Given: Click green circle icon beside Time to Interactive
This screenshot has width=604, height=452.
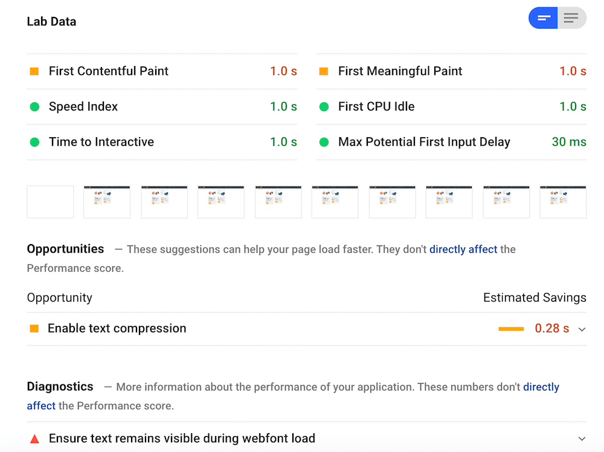Looking at the screenshot, I should click(34, 142).
